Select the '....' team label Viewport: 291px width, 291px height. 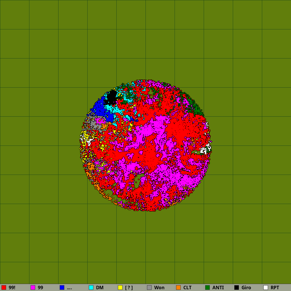coord(70,288)
